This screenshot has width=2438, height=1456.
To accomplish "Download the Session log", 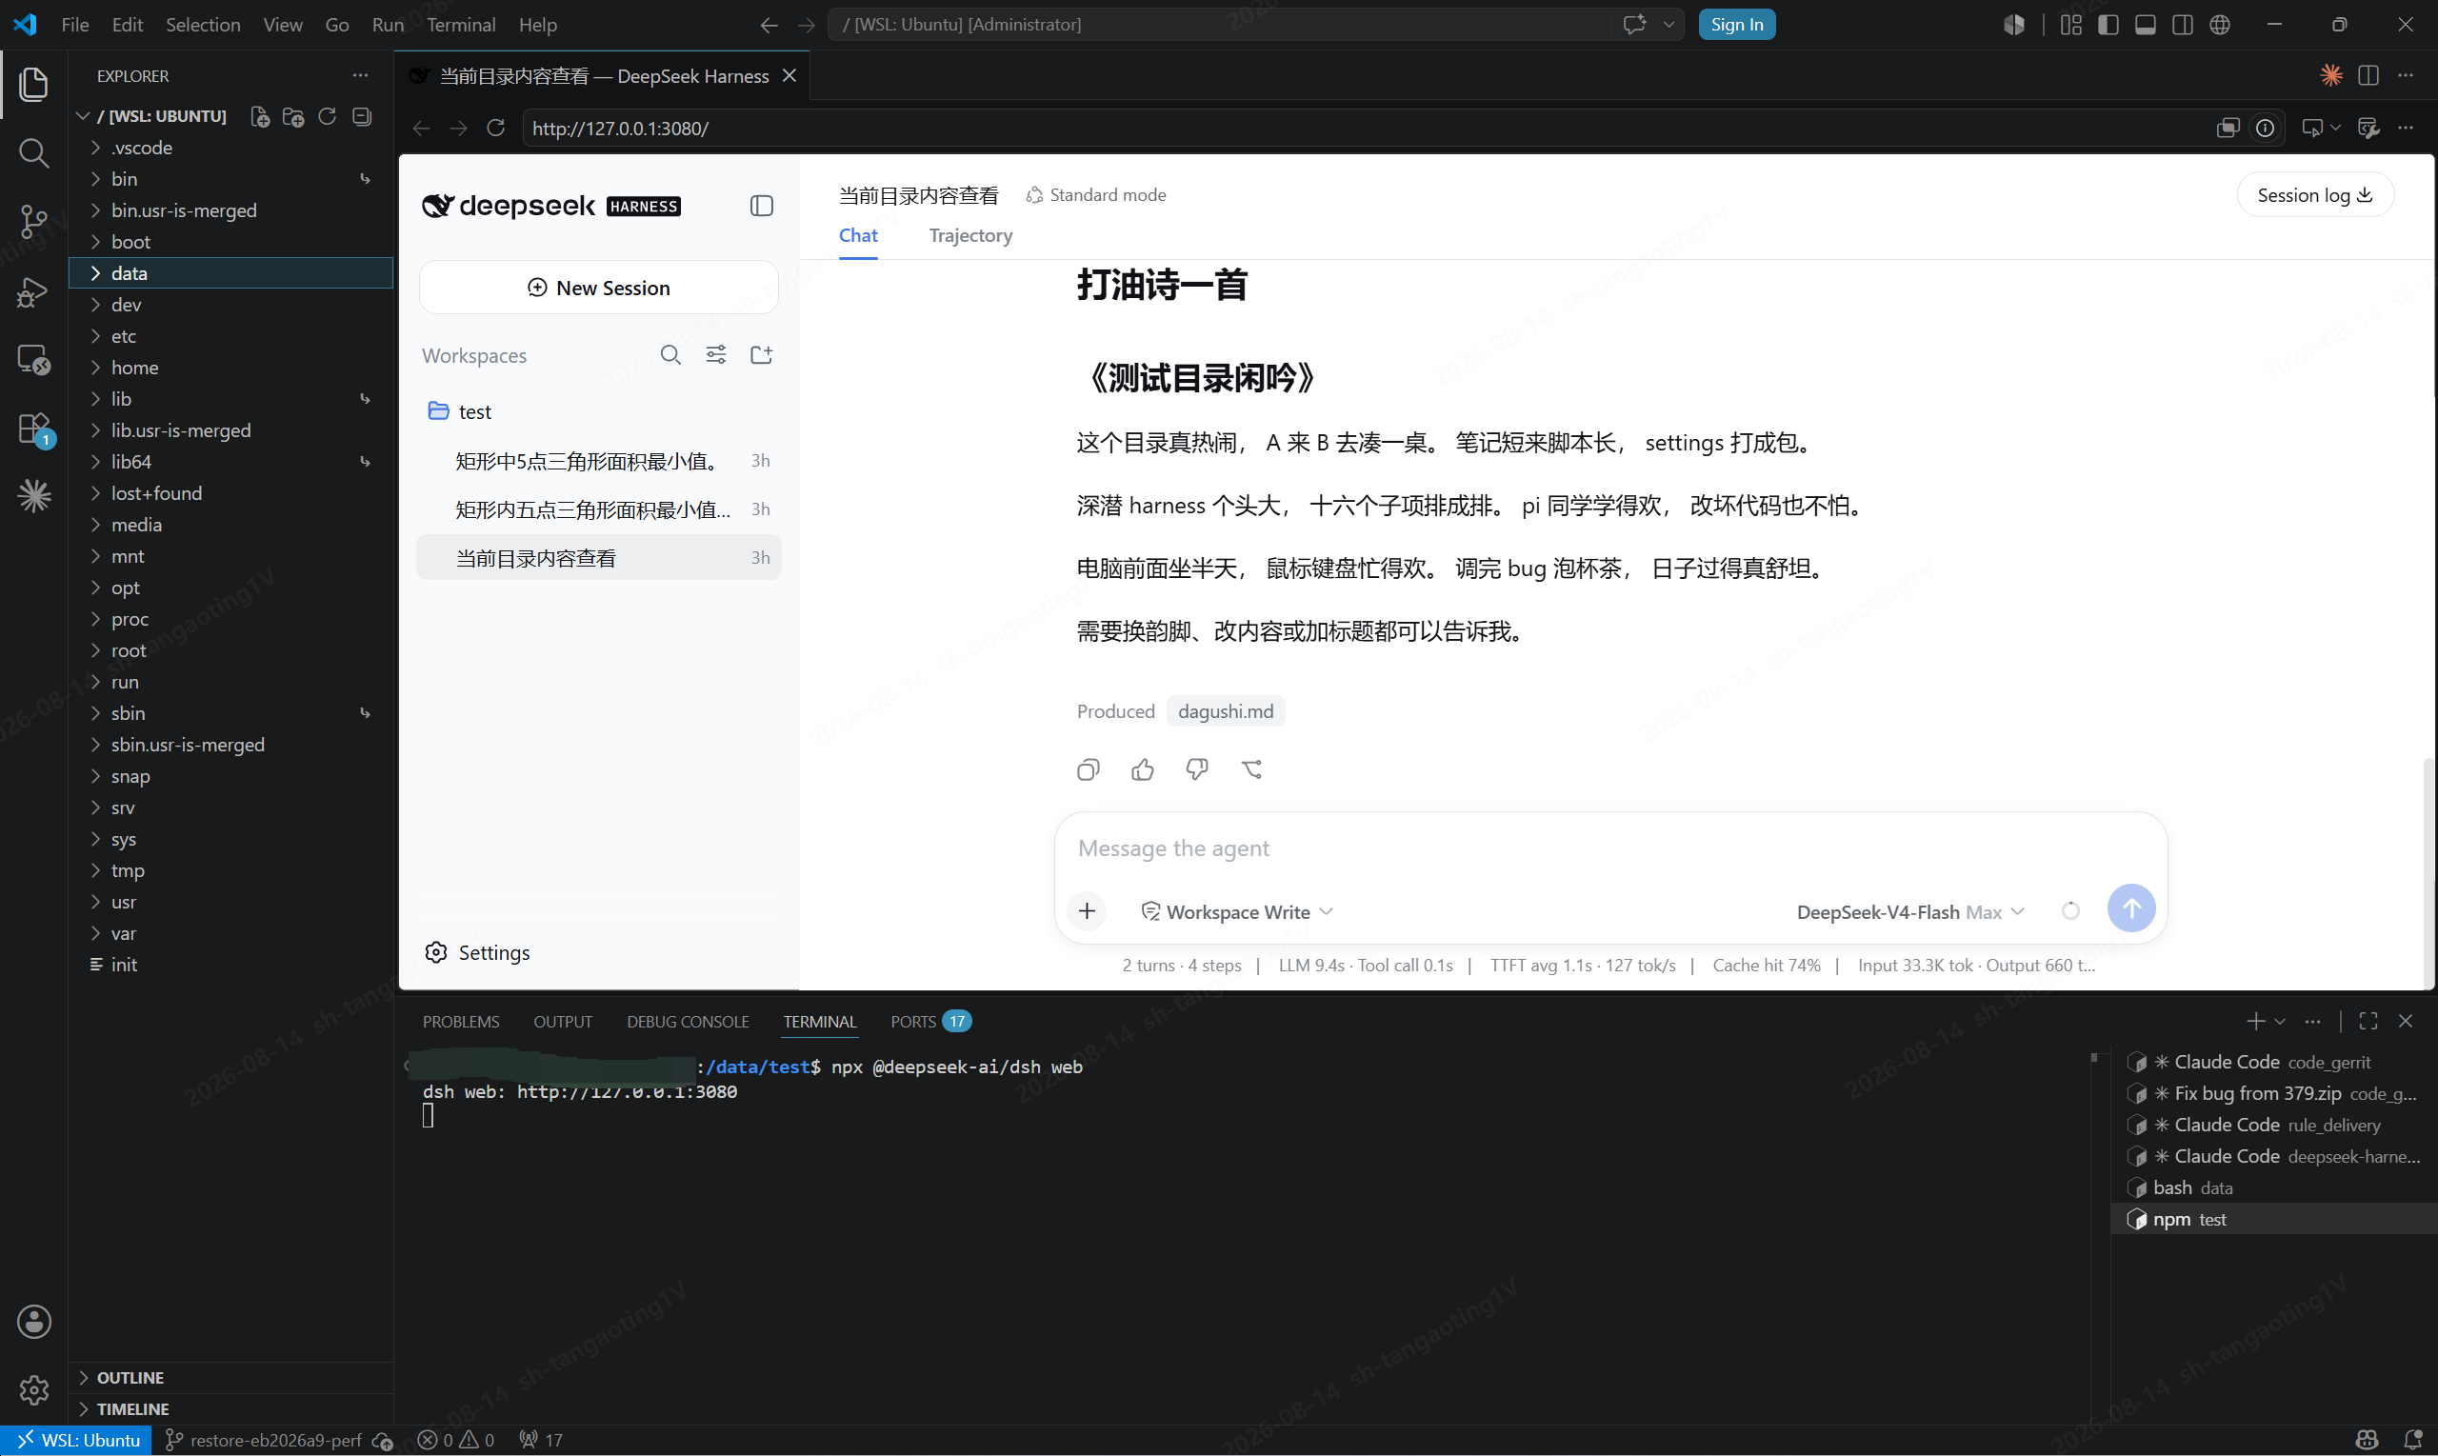I will click(x=2313, y=195).
